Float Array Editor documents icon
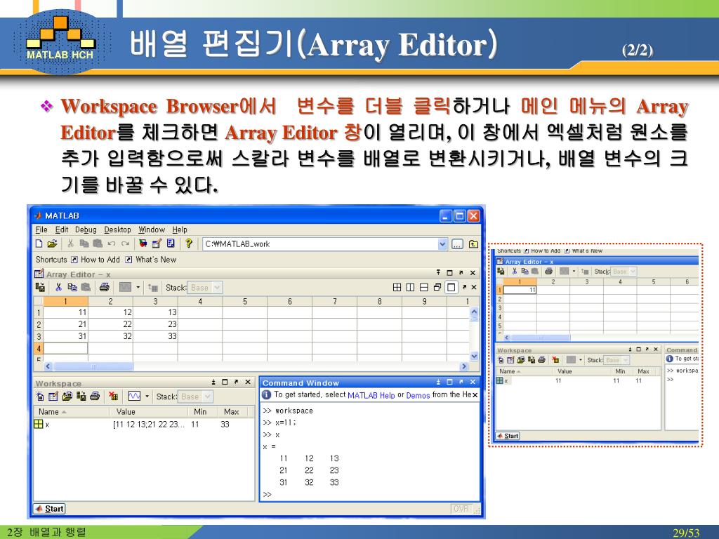This screenshot has height=539, width=719. [437, 287]
